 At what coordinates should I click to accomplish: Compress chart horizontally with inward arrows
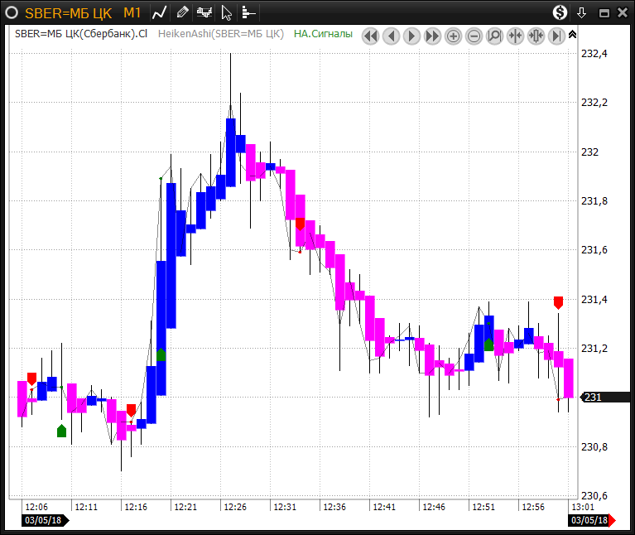pos(515,36)
